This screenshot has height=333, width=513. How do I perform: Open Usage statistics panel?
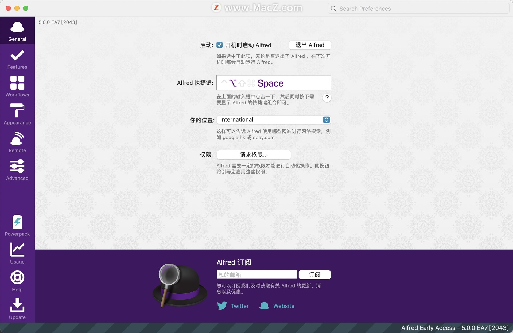[x=17, y=254]
